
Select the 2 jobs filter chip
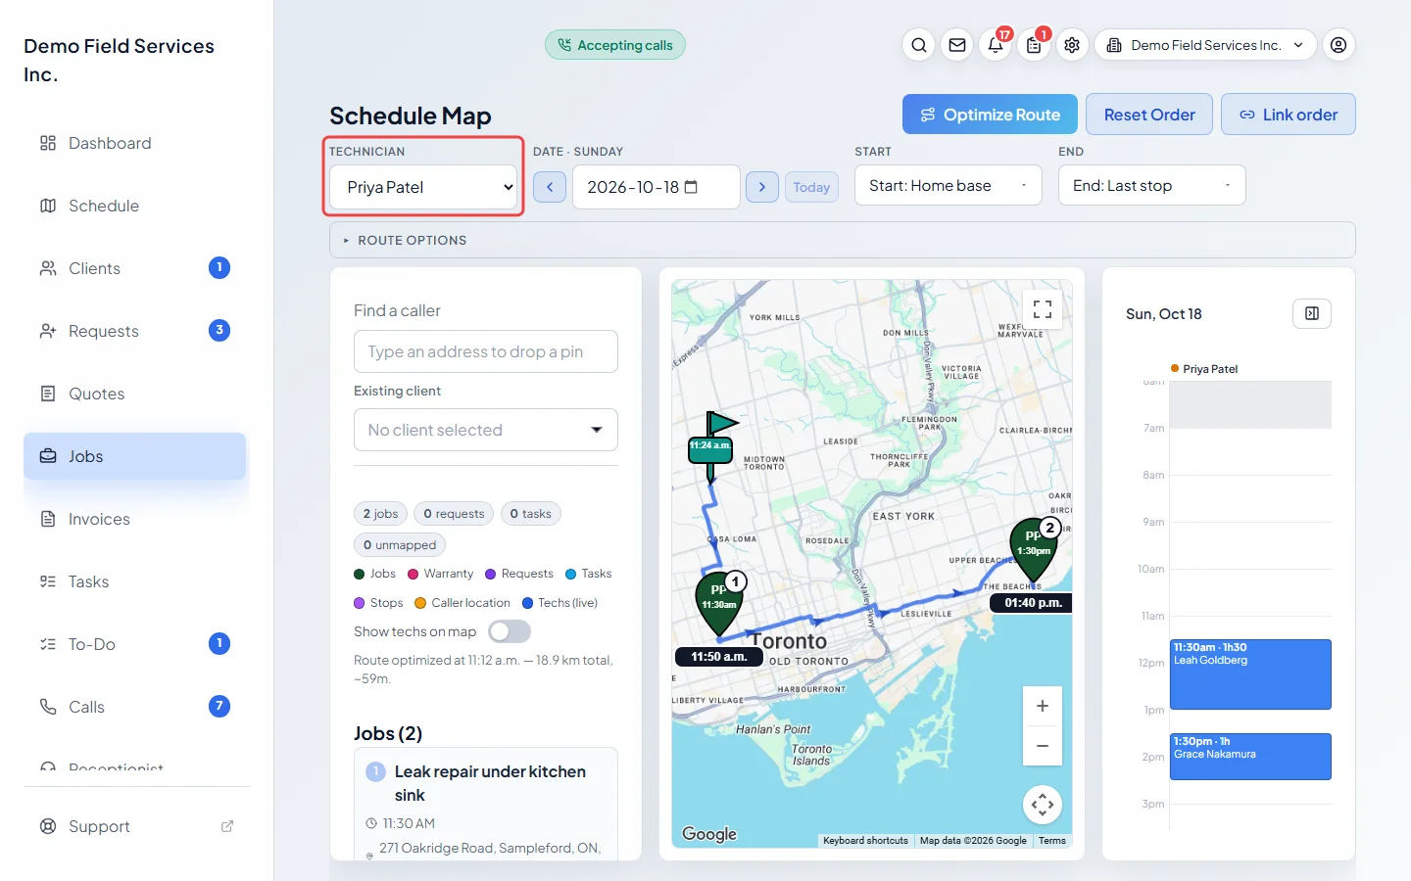pos(380,514)
